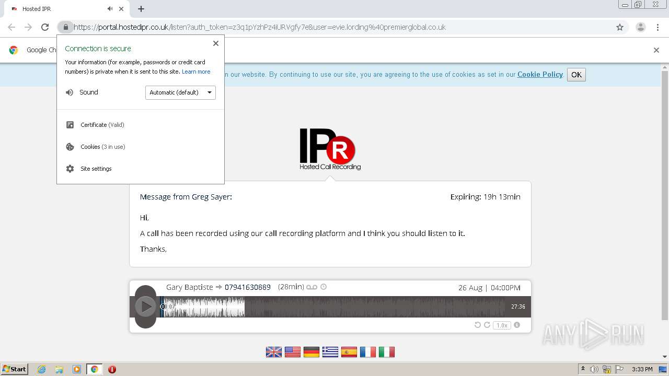Select the German flag language
Viewport: 669px width, 376px height.
click(312, 352)
